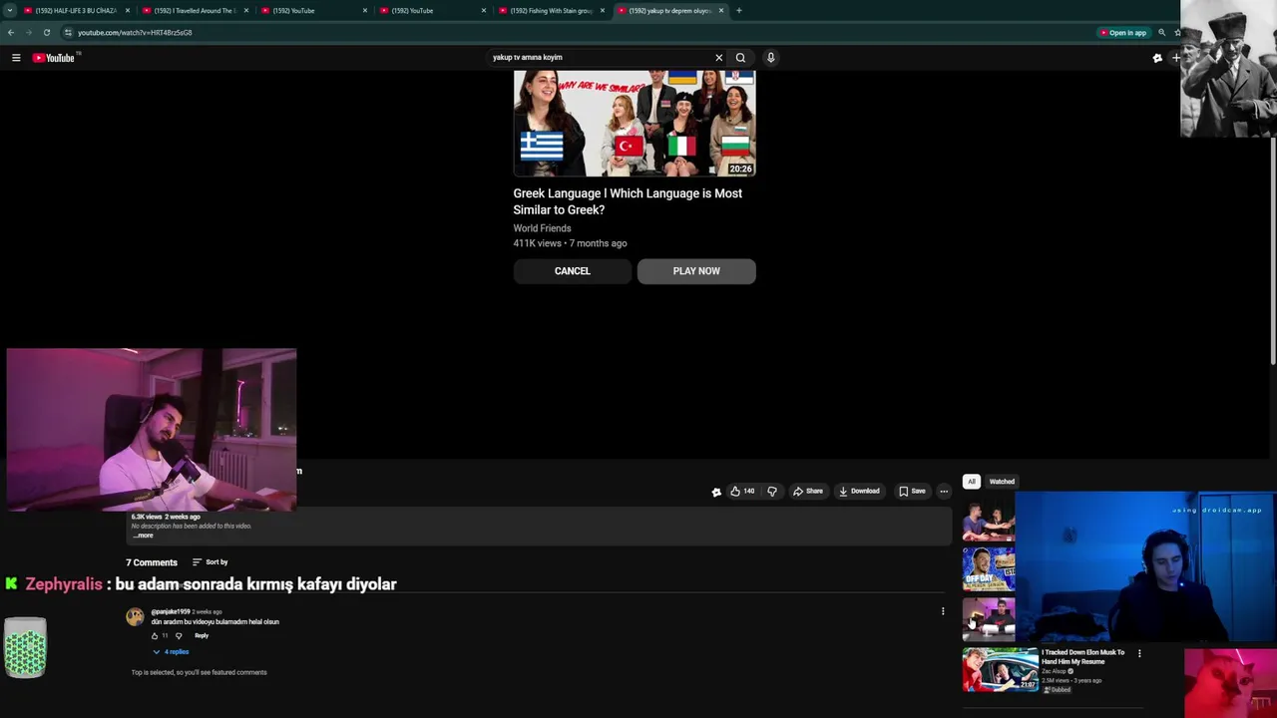Open the Zac Alsop channel name
The image size is (1277, 718).
[1054, 671]
